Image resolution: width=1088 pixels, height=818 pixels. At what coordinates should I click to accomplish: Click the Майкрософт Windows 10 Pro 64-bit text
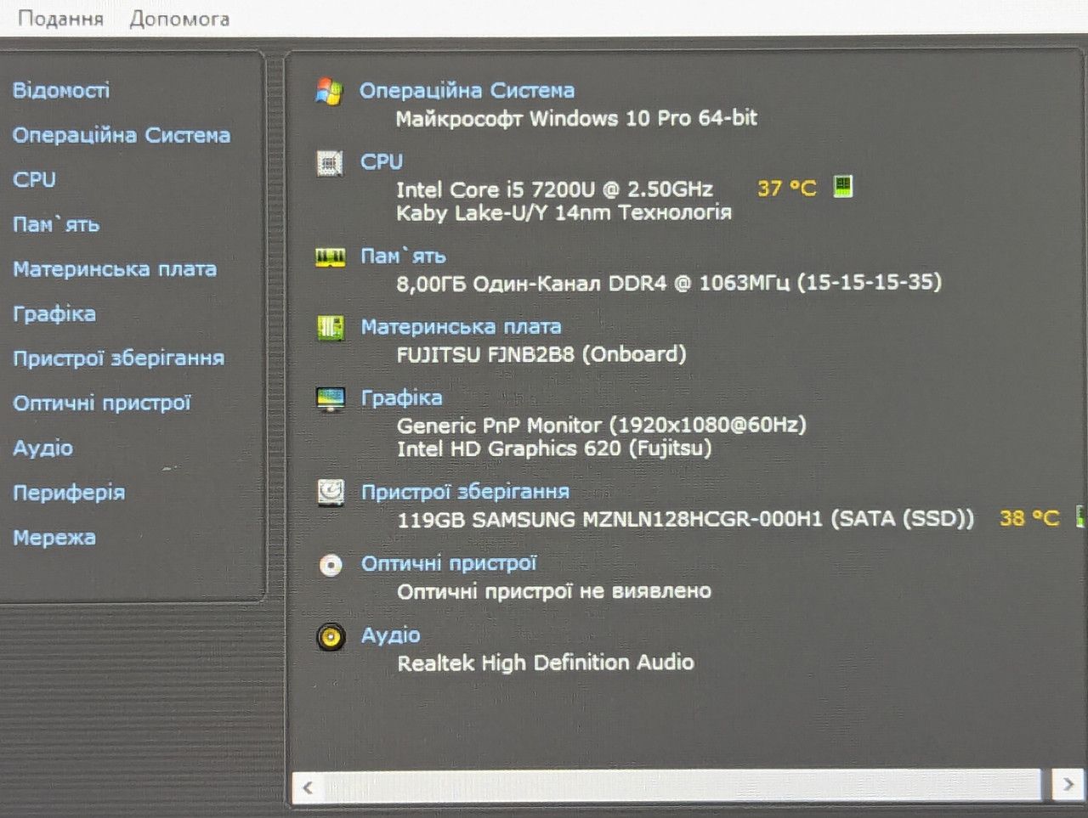576,118
